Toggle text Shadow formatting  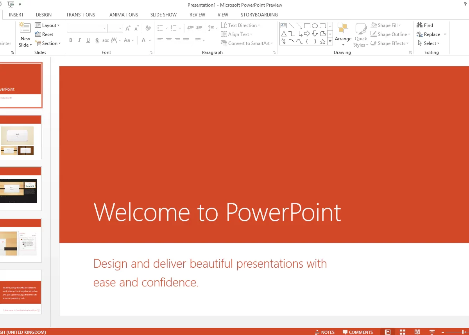point(97,40)
